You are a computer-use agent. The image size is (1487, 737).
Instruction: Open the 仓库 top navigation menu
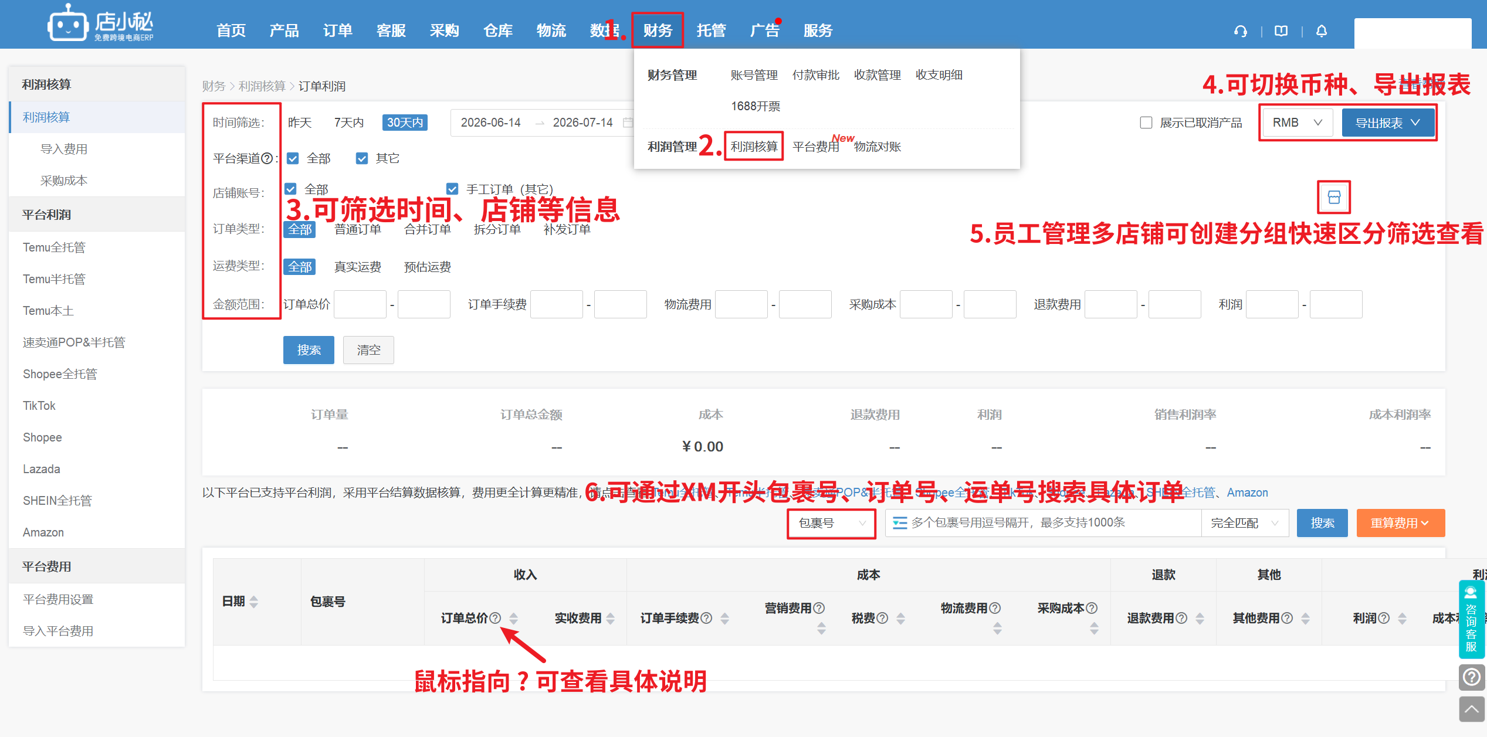pos(498,30)
